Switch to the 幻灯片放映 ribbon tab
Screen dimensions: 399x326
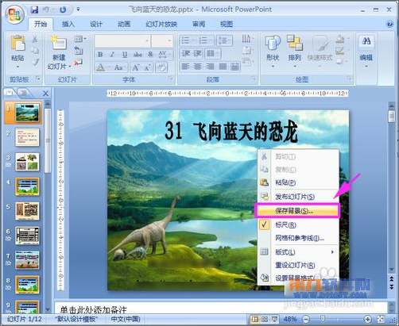click(161, 25)
